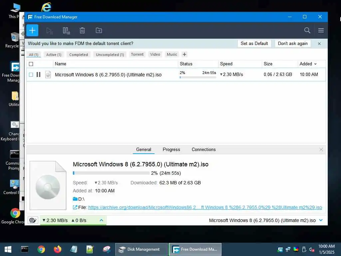The width and height of the screenshot is (341, 256).
Task: Click the 0.06 / 2.63 GB size cell
Action: pos(278,74)
